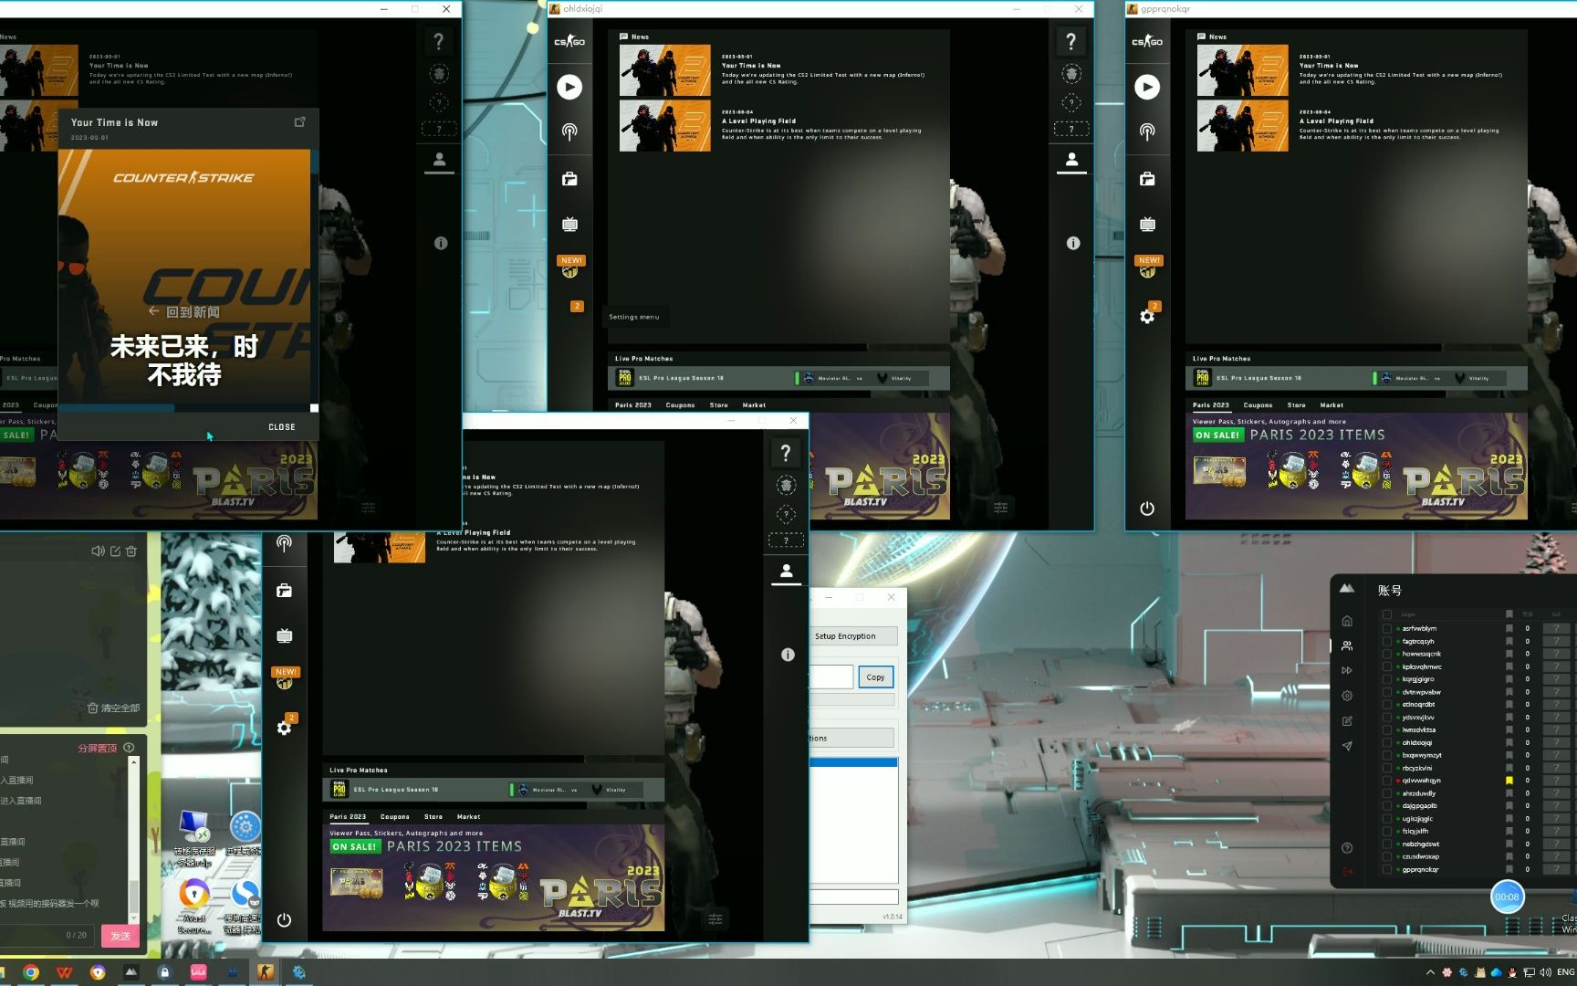The image size is (1577, 986).
Task: Open WPS Office from the taskbar
Action: [x=64, y=972]
